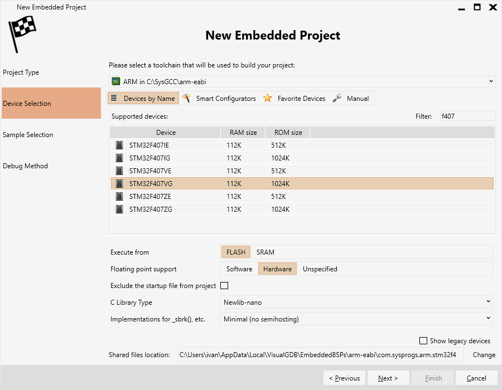Click the checkered flag wizard icon

click(22, 34)
